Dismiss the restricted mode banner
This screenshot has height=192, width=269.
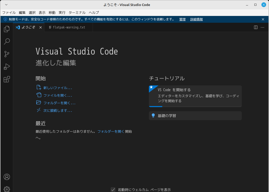pyautogui.click(x=263, y=19)
